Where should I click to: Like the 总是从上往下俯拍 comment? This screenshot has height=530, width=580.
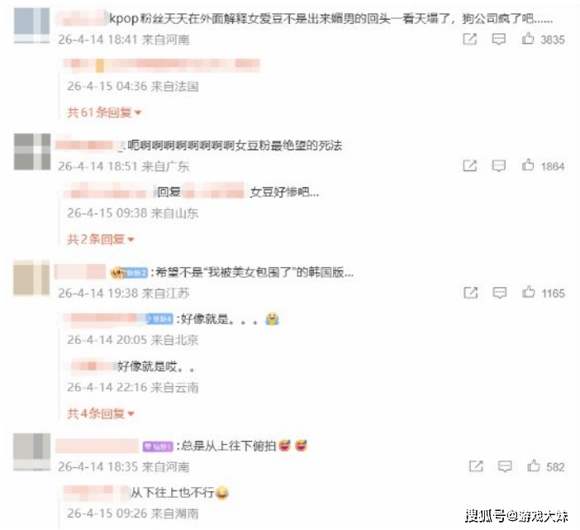534,466
